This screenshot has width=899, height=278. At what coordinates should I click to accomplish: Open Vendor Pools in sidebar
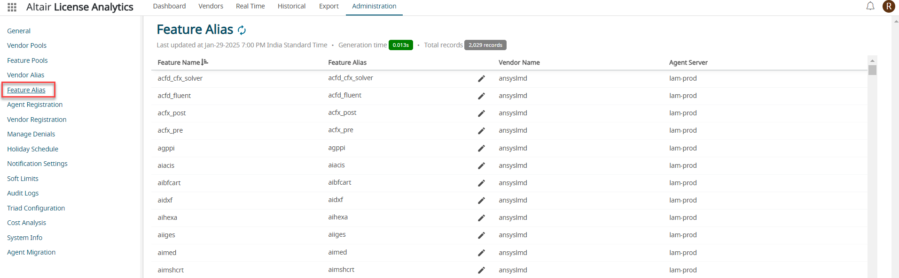[x=27, y=45]
